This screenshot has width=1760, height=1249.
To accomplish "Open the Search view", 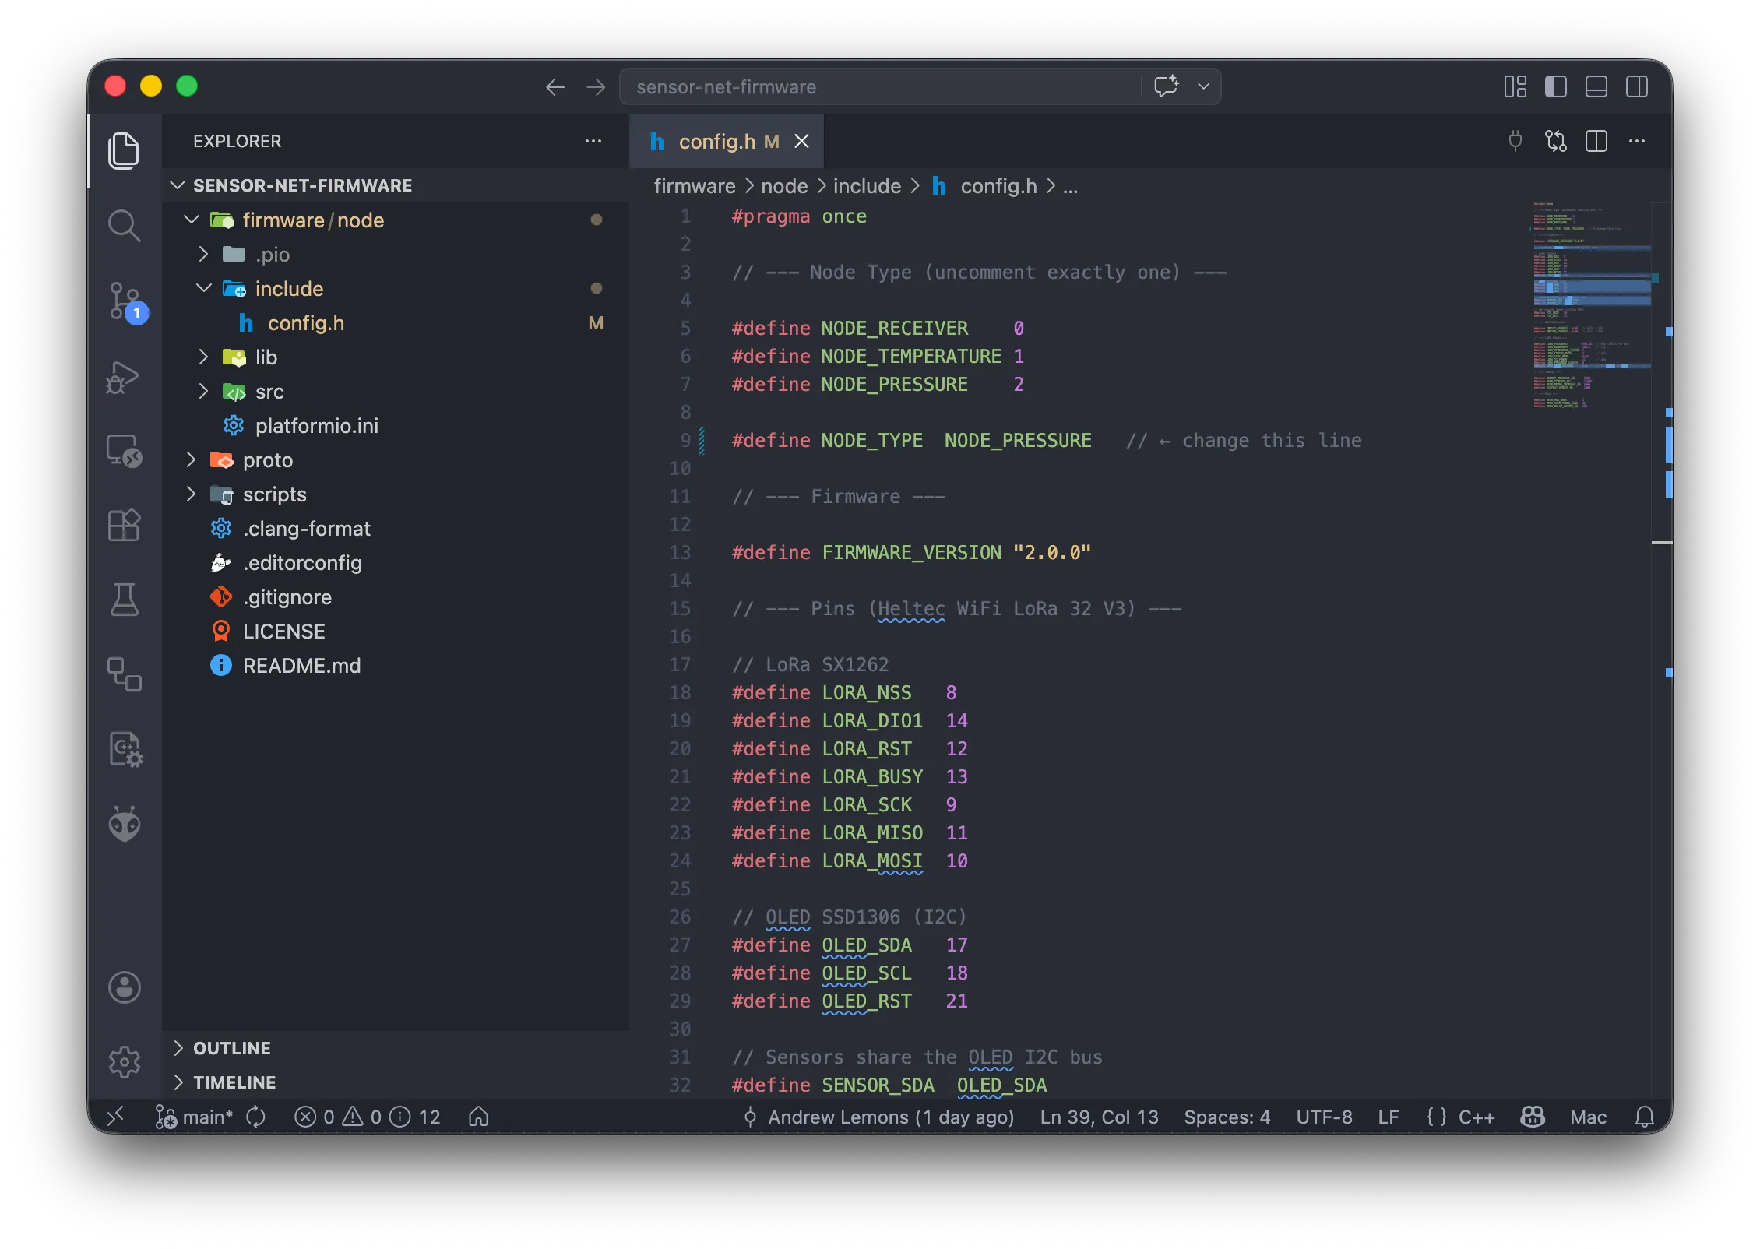I will [x=124, y=226].
